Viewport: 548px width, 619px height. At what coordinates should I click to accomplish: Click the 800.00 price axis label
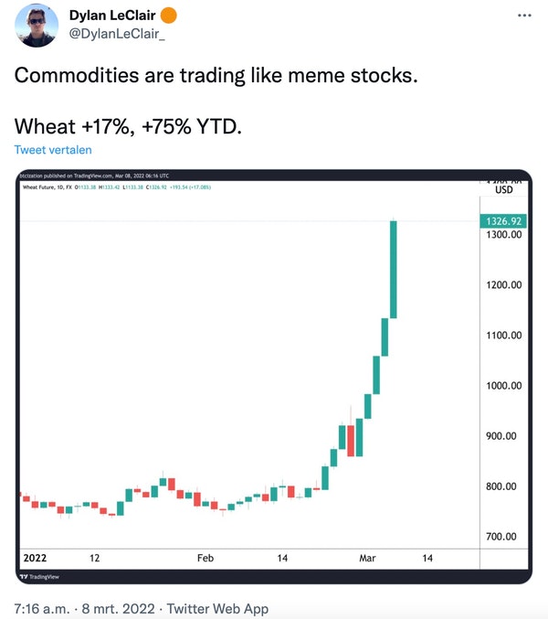pos(503,486)
